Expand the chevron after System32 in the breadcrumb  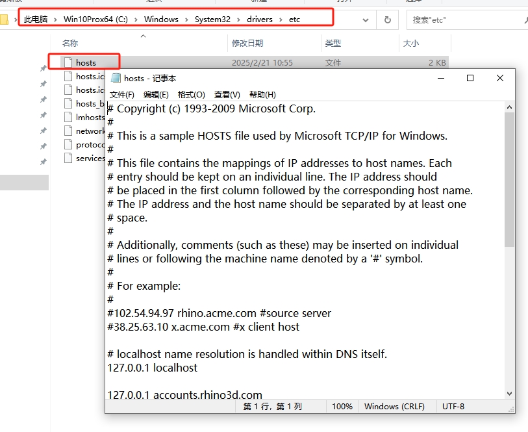(x=238, y=19)
